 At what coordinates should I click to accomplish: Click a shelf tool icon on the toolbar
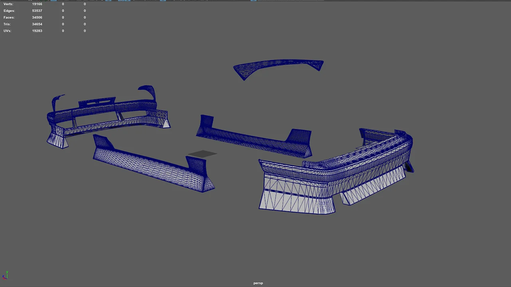pyautogui.click(x=163, y=1)
